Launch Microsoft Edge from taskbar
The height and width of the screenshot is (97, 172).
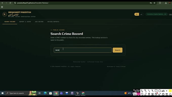pos(45,93)
